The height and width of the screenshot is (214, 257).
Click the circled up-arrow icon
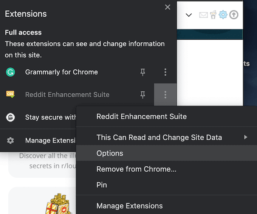[x=234, y=15]
